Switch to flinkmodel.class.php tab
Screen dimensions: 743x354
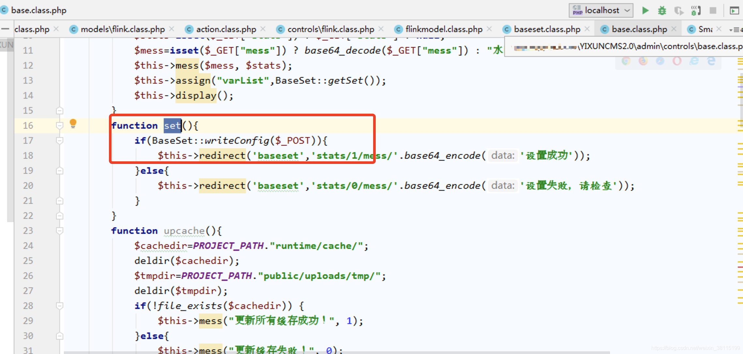pos(444,29)
